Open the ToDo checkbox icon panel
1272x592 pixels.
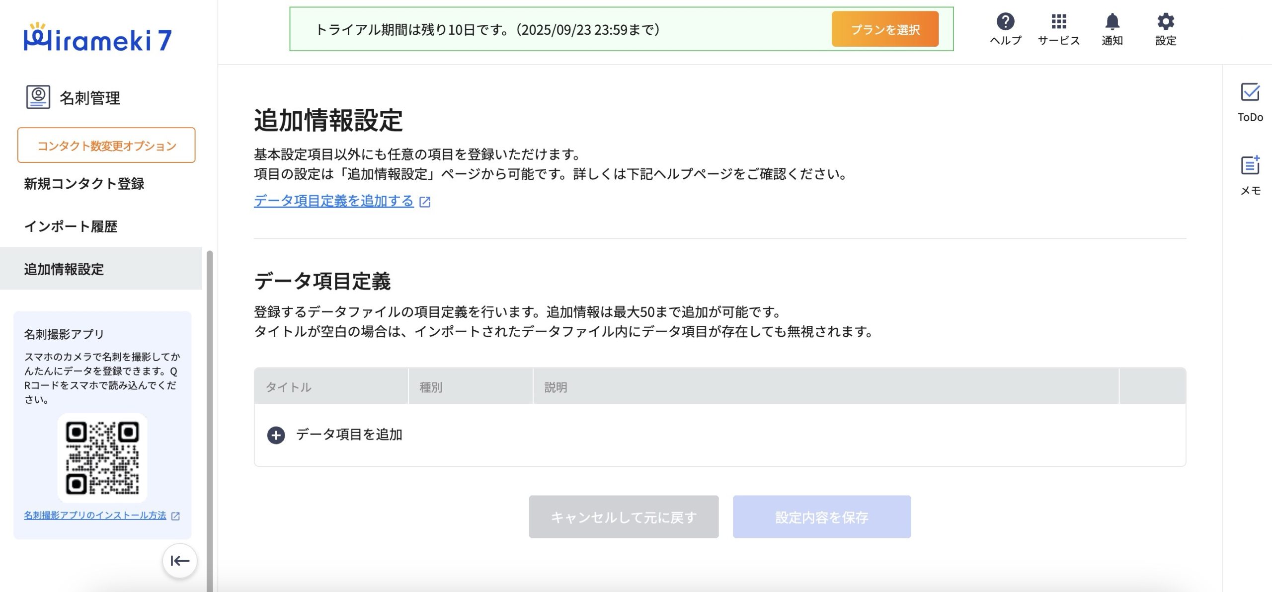tap(1250, 92)
